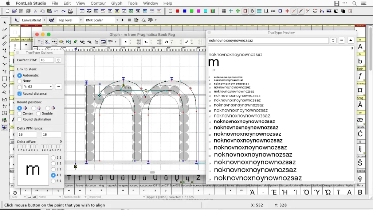The image size is (373, 210).
Task: Uncheck the Round distance checkbox
Action: point(20,94)
